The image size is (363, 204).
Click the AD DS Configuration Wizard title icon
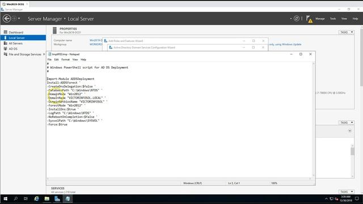click(x=111, y=48)
